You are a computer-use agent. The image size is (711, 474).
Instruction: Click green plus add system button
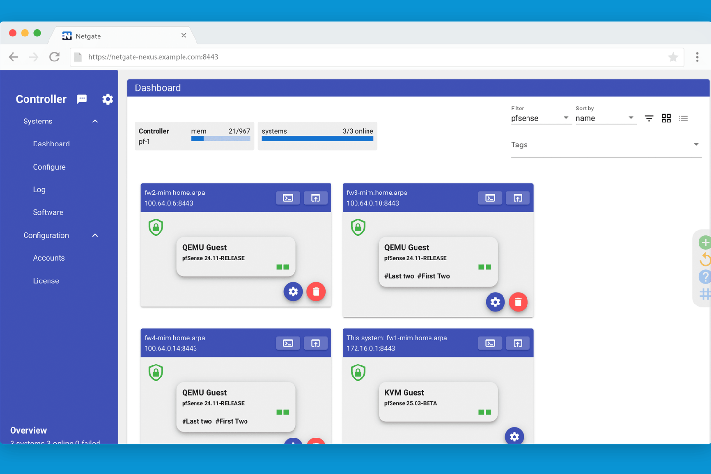[705, 243]
